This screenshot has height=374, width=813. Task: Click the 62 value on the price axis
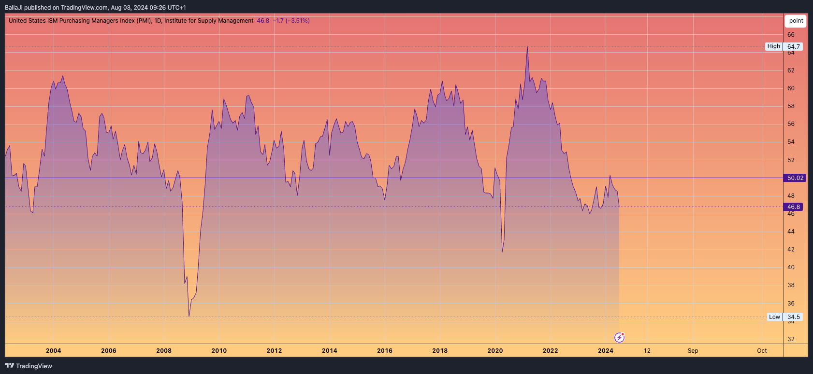791,70
